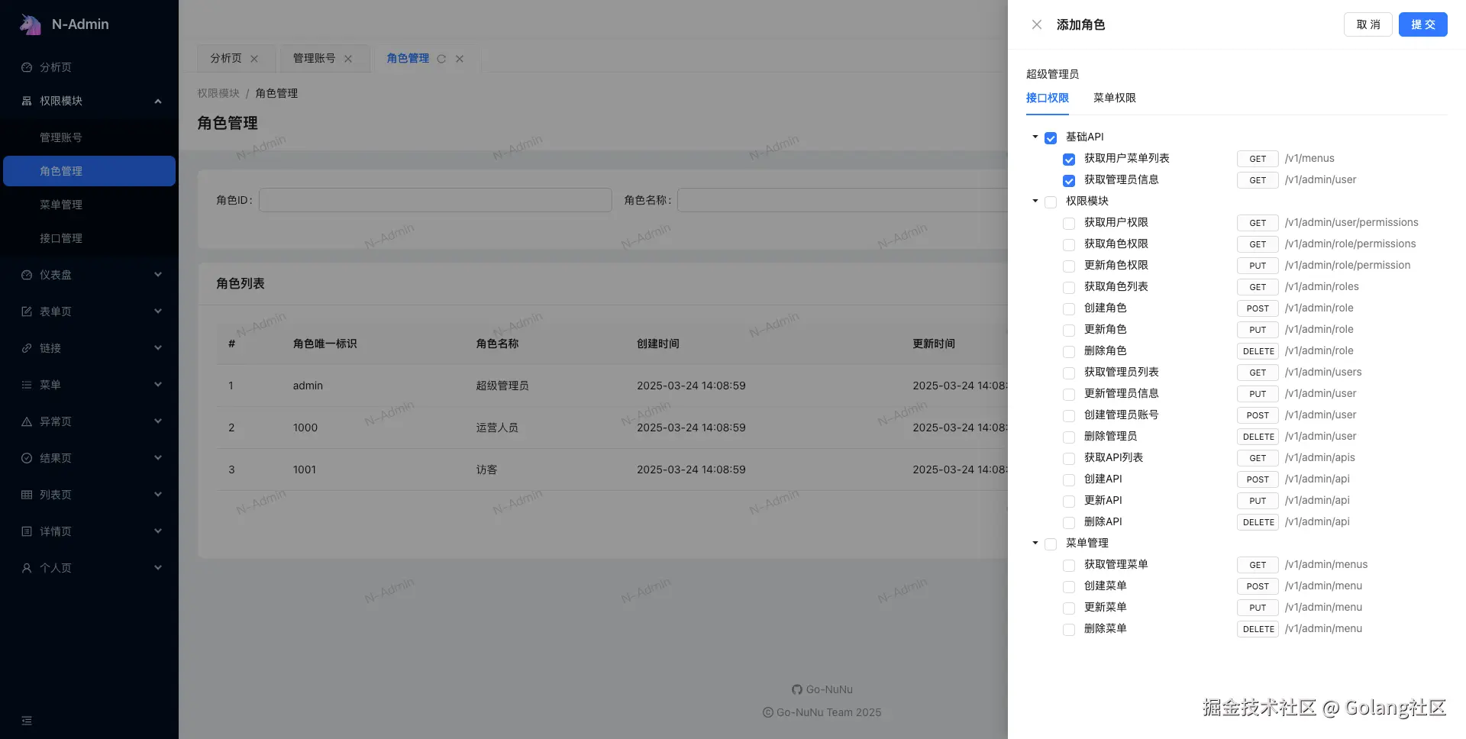
Task: Collapse the 权限模块 sidebar submenu
Action: (x=158, y=101)
